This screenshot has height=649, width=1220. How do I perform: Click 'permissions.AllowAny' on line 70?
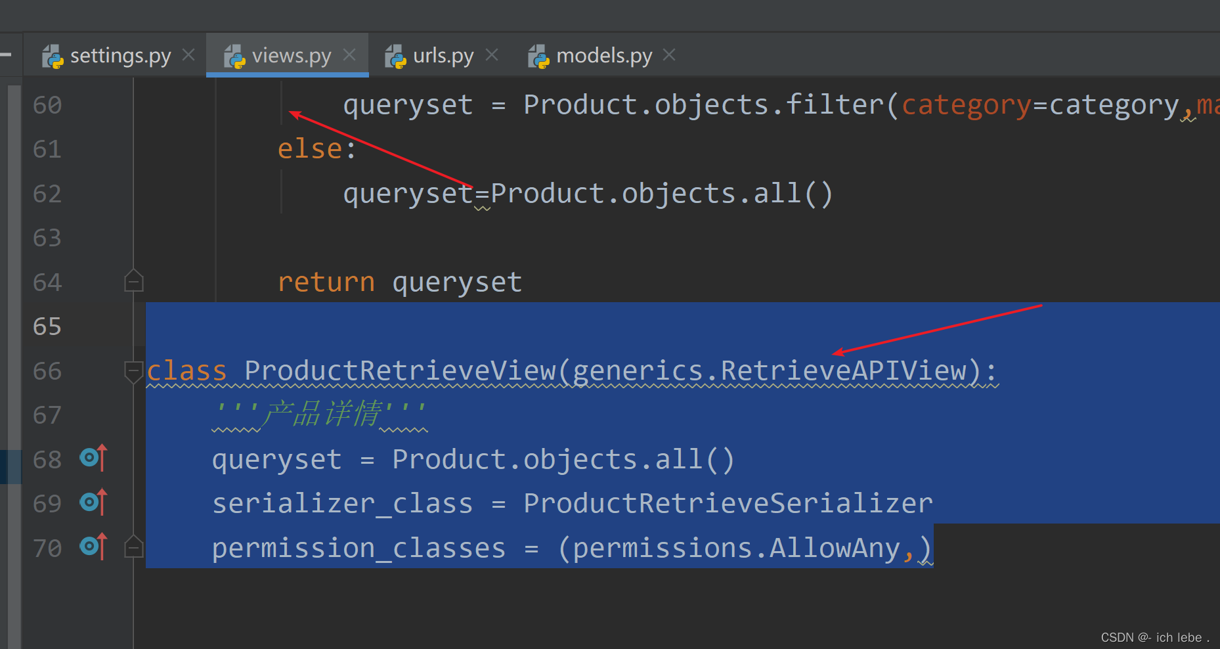(736, 548)
